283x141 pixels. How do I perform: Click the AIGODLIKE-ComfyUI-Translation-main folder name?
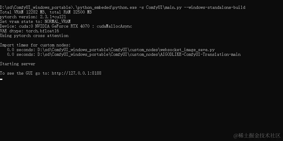pos(200,55)
